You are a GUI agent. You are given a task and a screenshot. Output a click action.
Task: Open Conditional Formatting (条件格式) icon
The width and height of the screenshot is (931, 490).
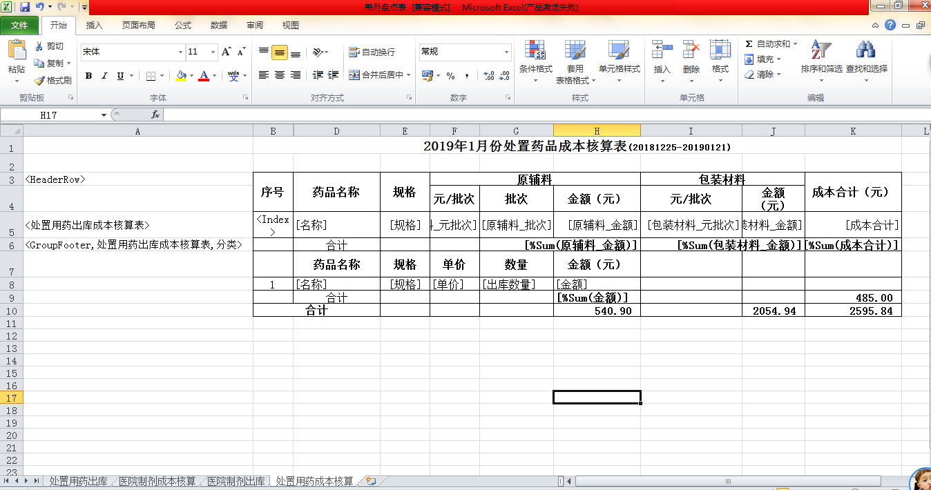(535, 50)
